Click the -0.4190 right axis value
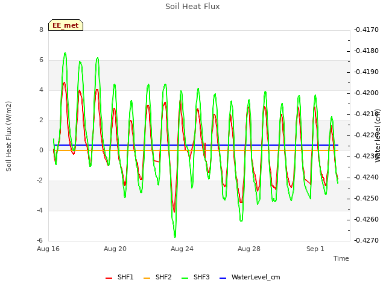This screenshot has width=386, height=289. pos(366,72)
